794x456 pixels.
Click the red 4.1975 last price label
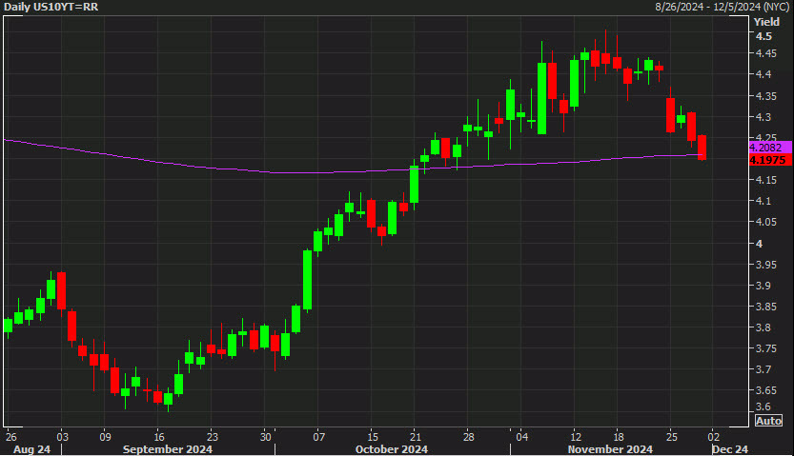pyautogui.click(x=770, y=160)
